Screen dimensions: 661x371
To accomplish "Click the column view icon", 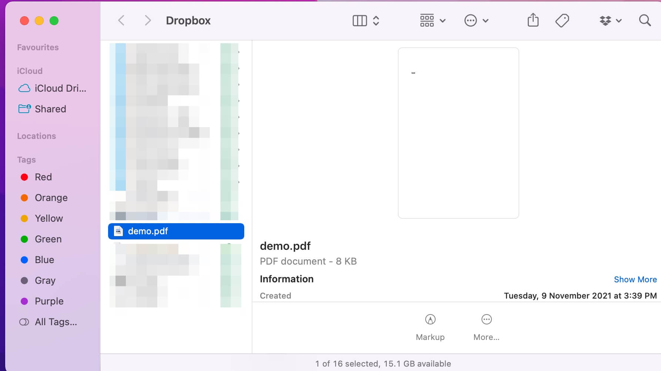I will (x=359, y=21).
